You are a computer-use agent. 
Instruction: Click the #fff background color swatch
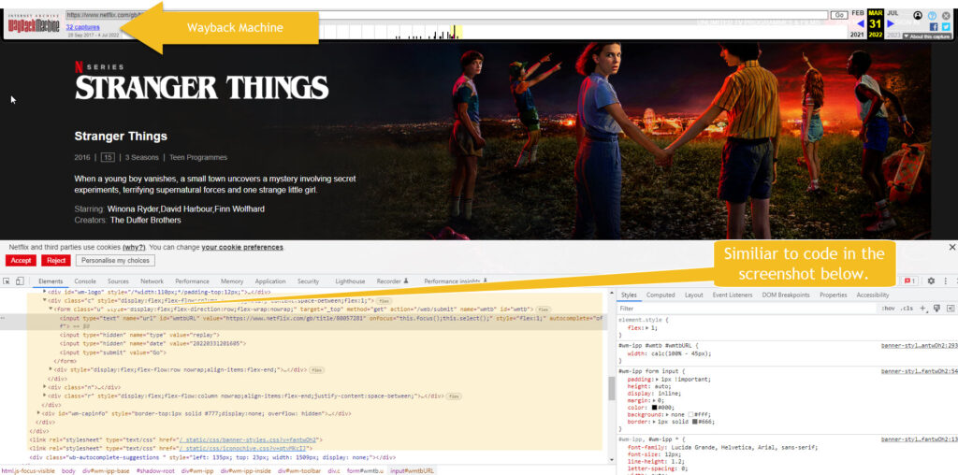click(691, 414)
